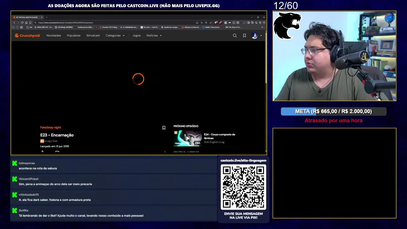This screenshot has width=407, height=229.
Task: Expand the Notícias dropdown menu
Action: pos(154,36)
